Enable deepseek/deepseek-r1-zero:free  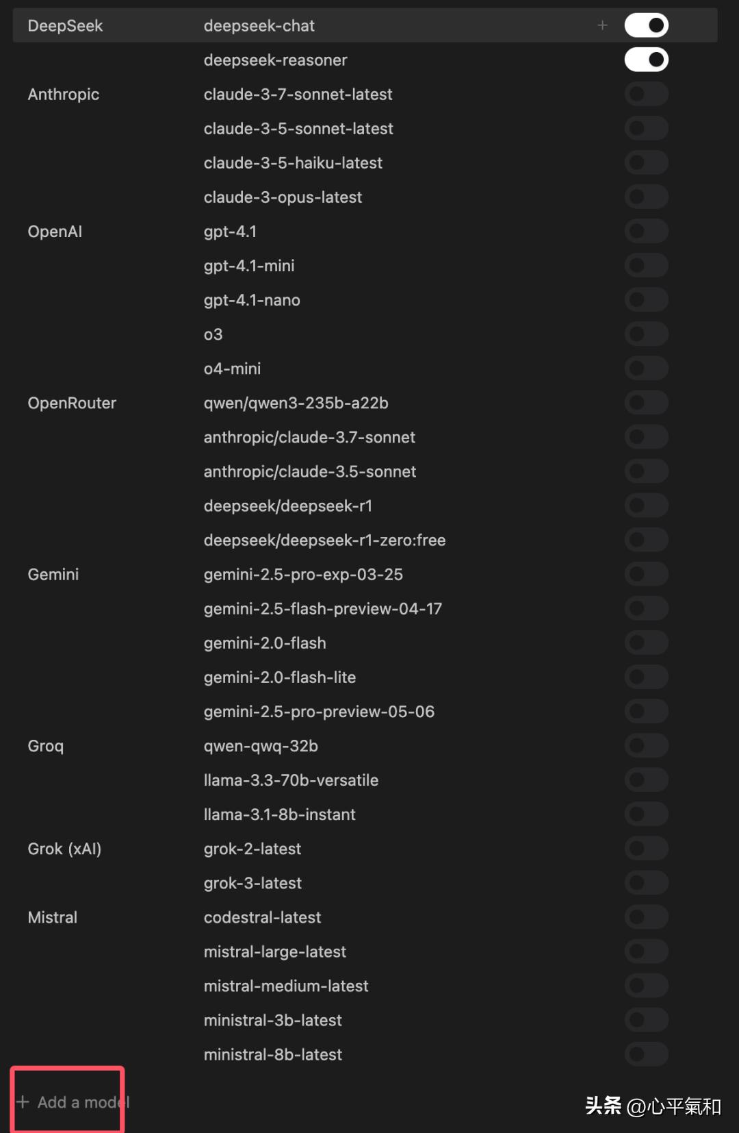tap(646, 539)
